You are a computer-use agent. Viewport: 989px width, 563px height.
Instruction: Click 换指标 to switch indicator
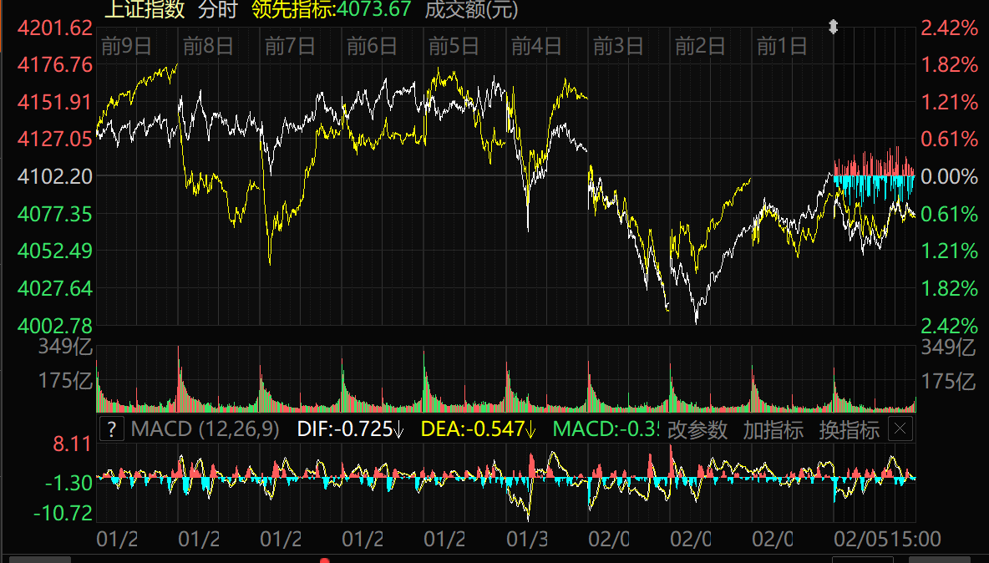click(x=849, y=430)
